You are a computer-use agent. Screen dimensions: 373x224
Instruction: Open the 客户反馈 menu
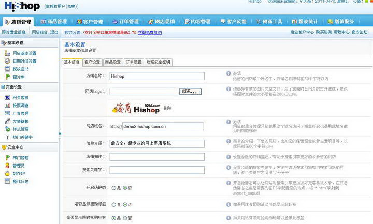233,22
